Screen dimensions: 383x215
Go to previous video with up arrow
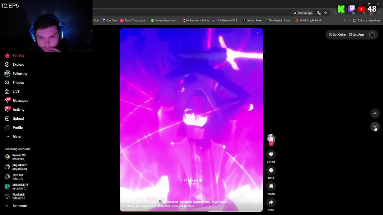[x=375, y=113]
